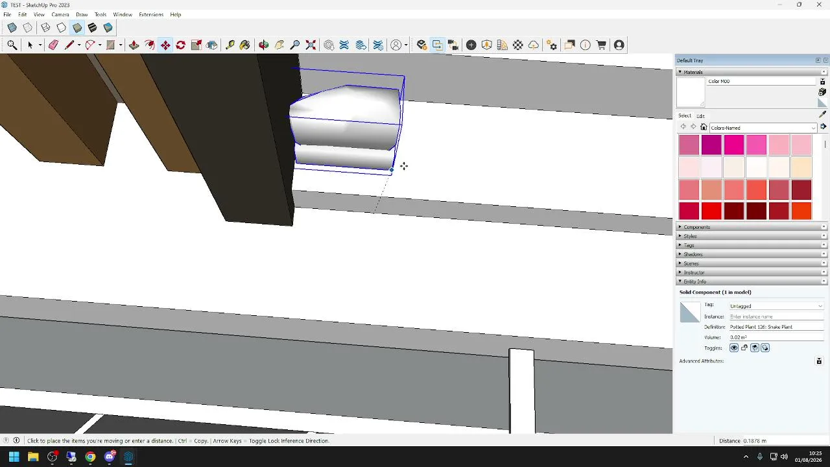This screenshot has height=467, width=830.
Task: Select the Pan hand tool
Action: 279,45
